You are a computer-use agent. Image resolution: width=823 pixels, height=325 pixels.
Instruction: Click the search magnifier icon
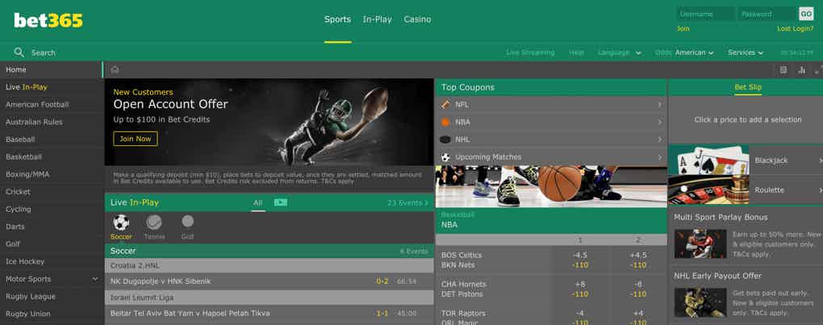19,52
